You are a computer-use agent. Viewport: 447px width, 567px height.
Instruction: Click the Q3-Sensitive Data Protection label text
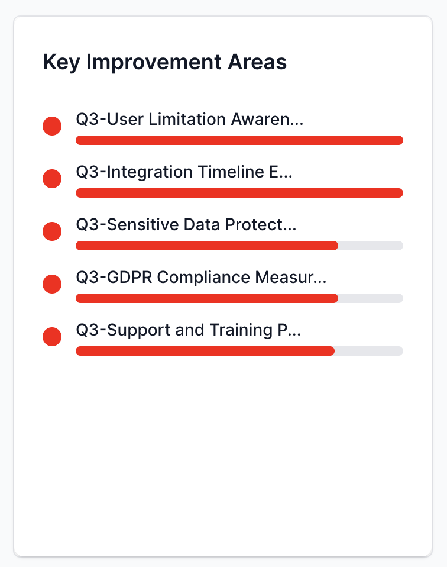coord(186,225)
